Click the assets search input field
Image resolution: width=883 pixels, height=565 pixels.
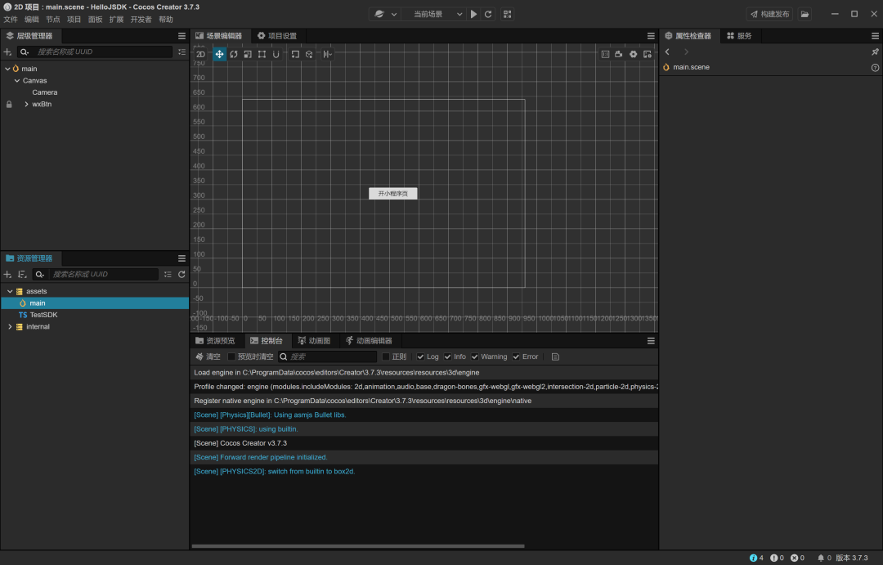pos(104,275)
